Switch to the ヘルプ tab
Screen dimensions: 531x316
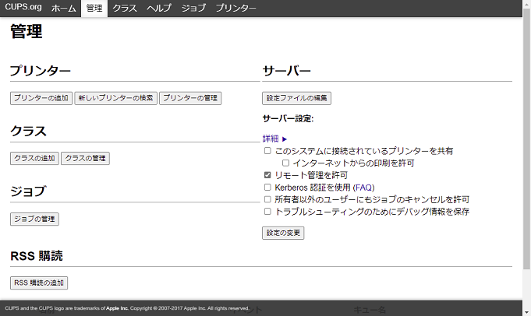[x=159, y=8]
